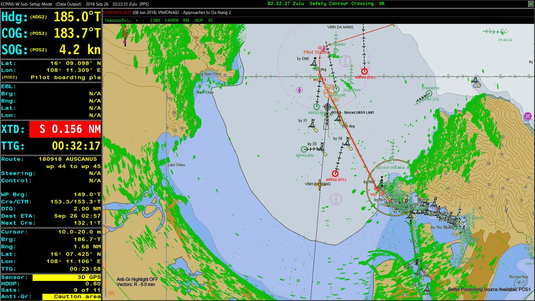This screenshot has width=535, height=301.
Task: Click the DTG 2.00 NM value
Action: 87,209
